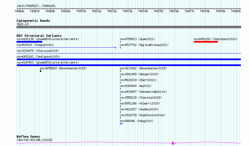Click the thick nsv4187803 blue bar
The image size is (249, 146).
(x=129, y=65)
